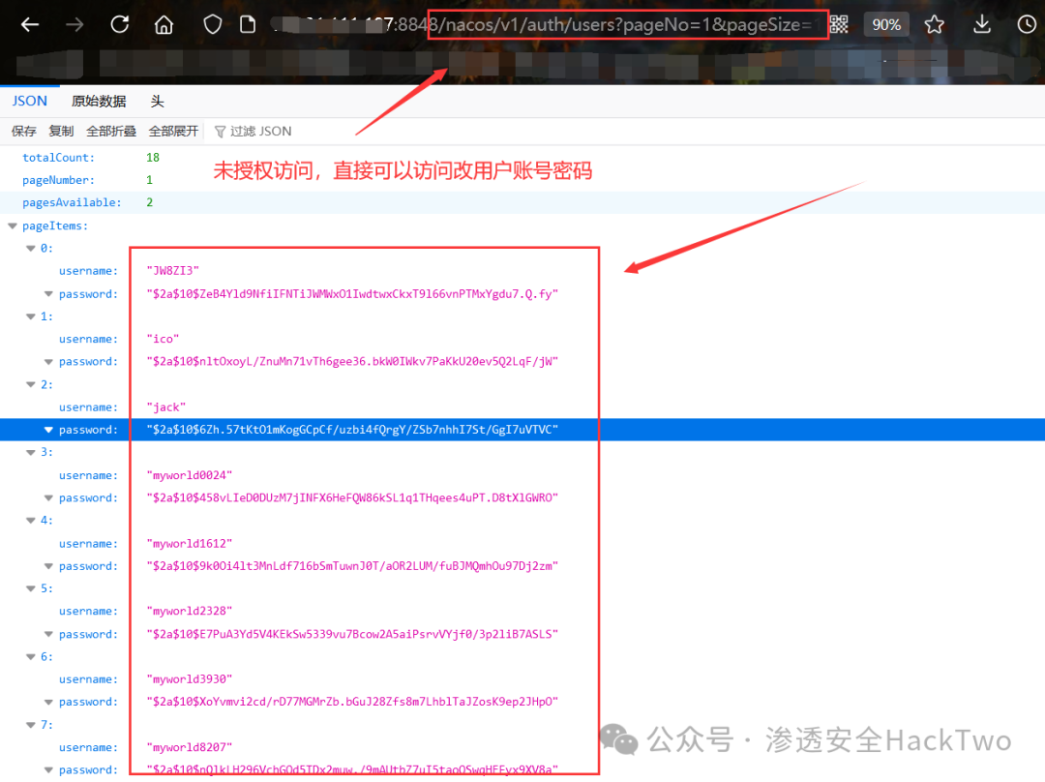
Task: Reload the page with the refresh icon
Action: (120, 24)
